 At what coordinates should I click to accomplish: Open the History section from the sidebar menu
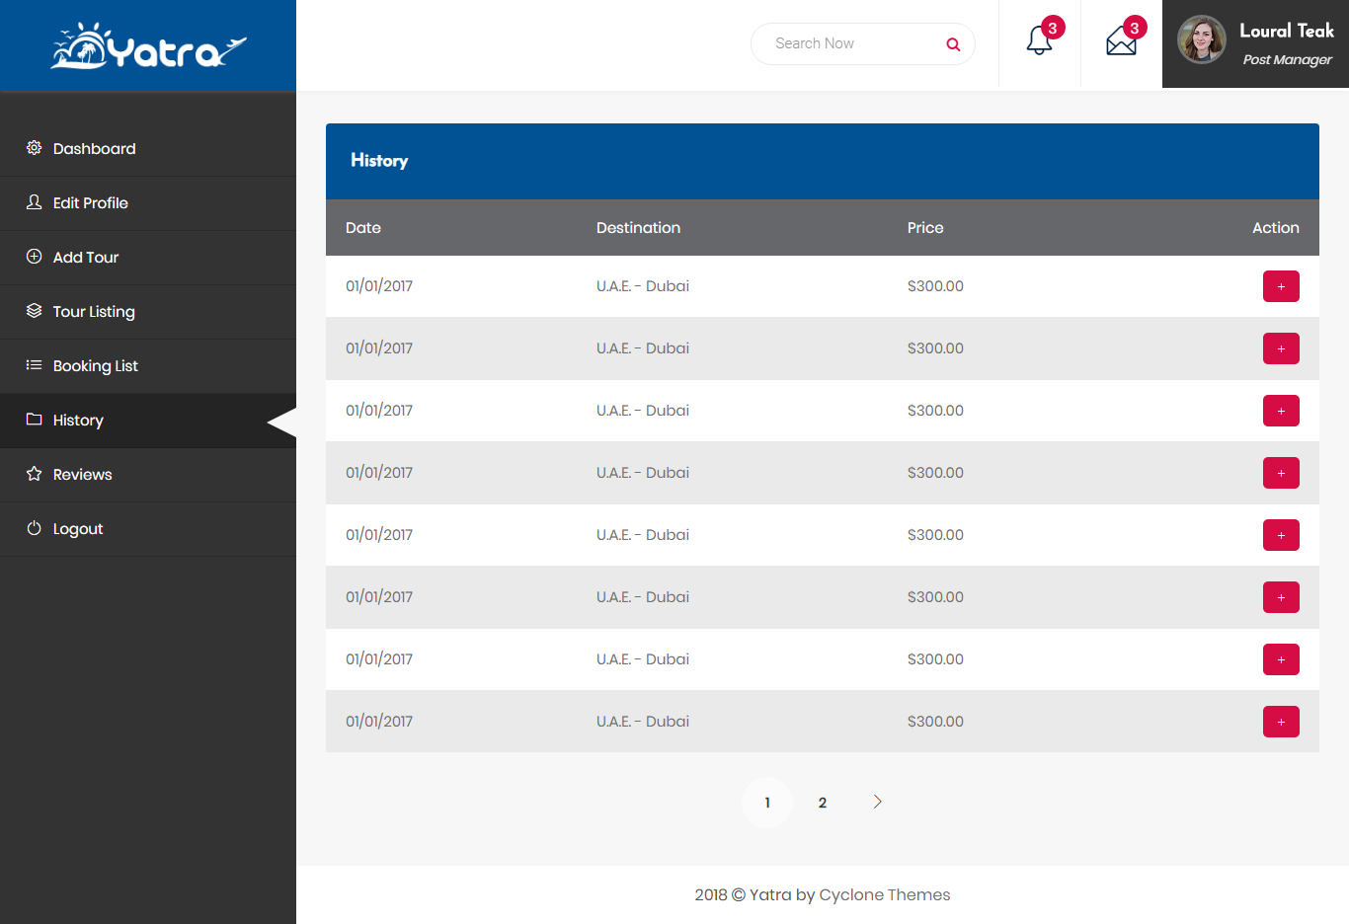(78, 420)
